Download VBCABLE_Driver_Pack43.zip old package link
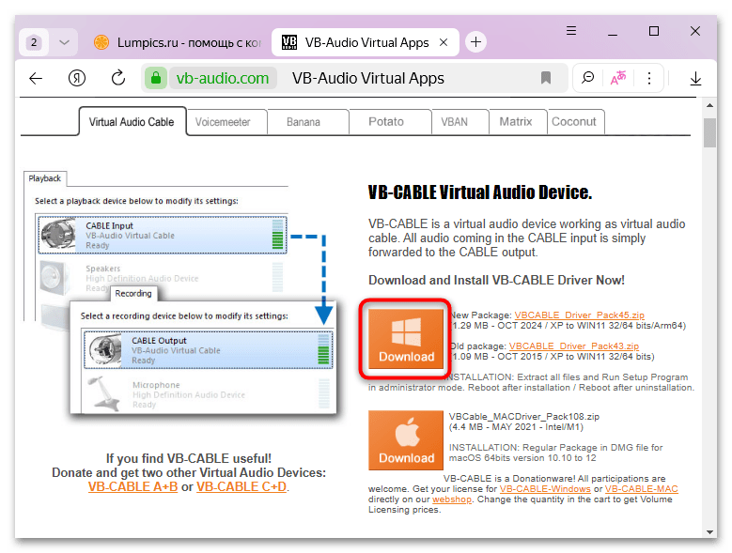The height and width of the screenshot is (553, 732). click(574, 346)
